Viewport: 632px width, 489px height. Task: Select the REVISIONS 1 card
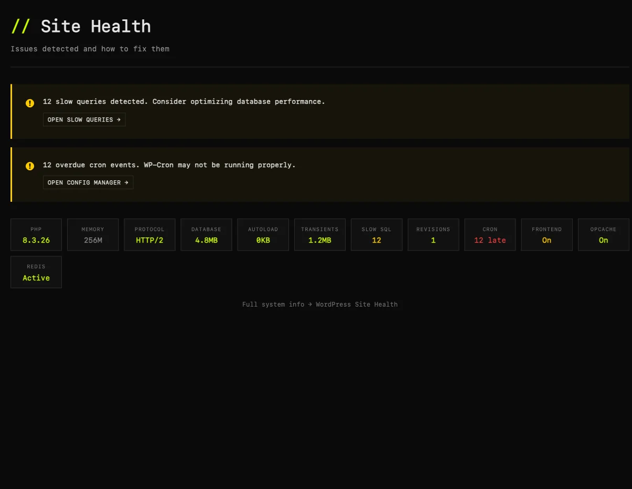433,234
